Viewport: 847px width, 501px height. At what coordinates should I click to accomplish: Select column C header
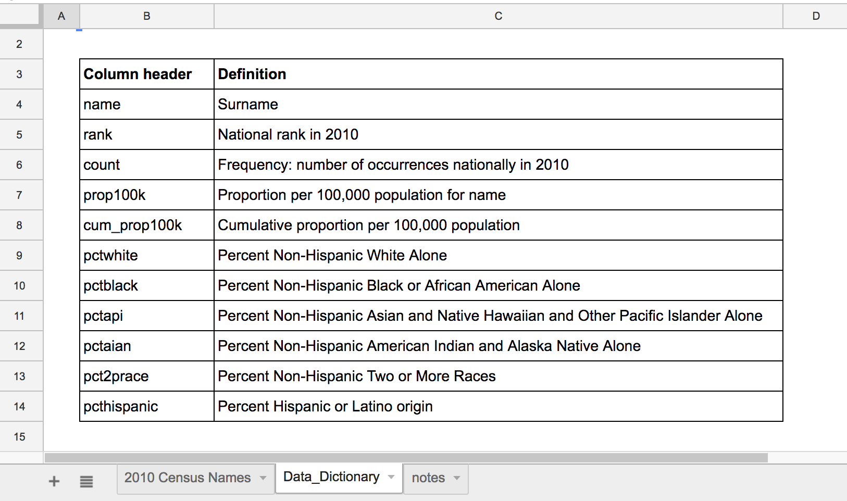click(x=499, y=16)
